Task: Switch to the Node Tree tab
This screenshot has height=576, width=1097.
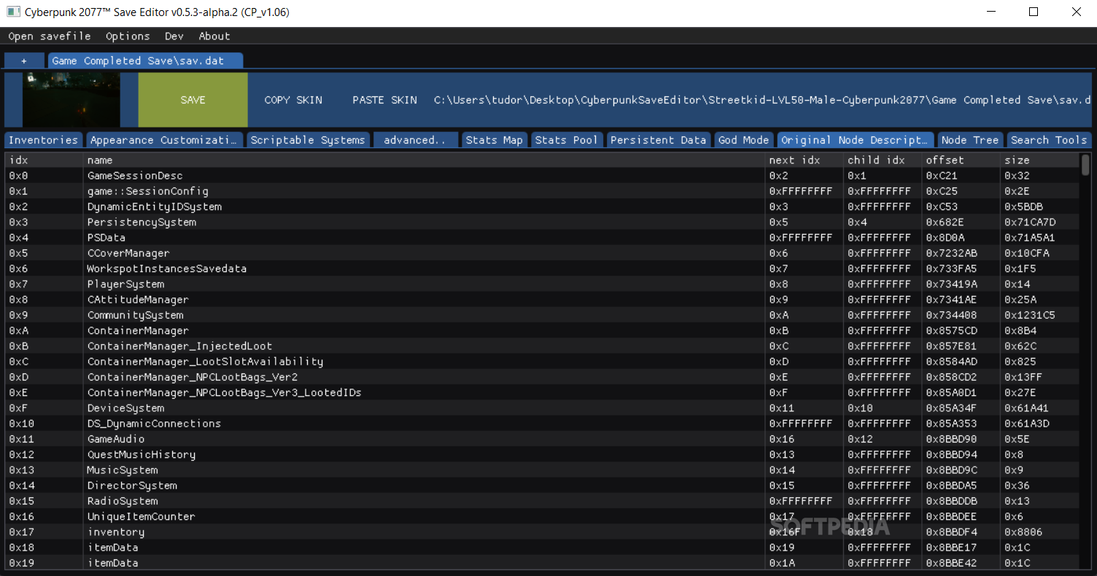Action: (969, 140)
